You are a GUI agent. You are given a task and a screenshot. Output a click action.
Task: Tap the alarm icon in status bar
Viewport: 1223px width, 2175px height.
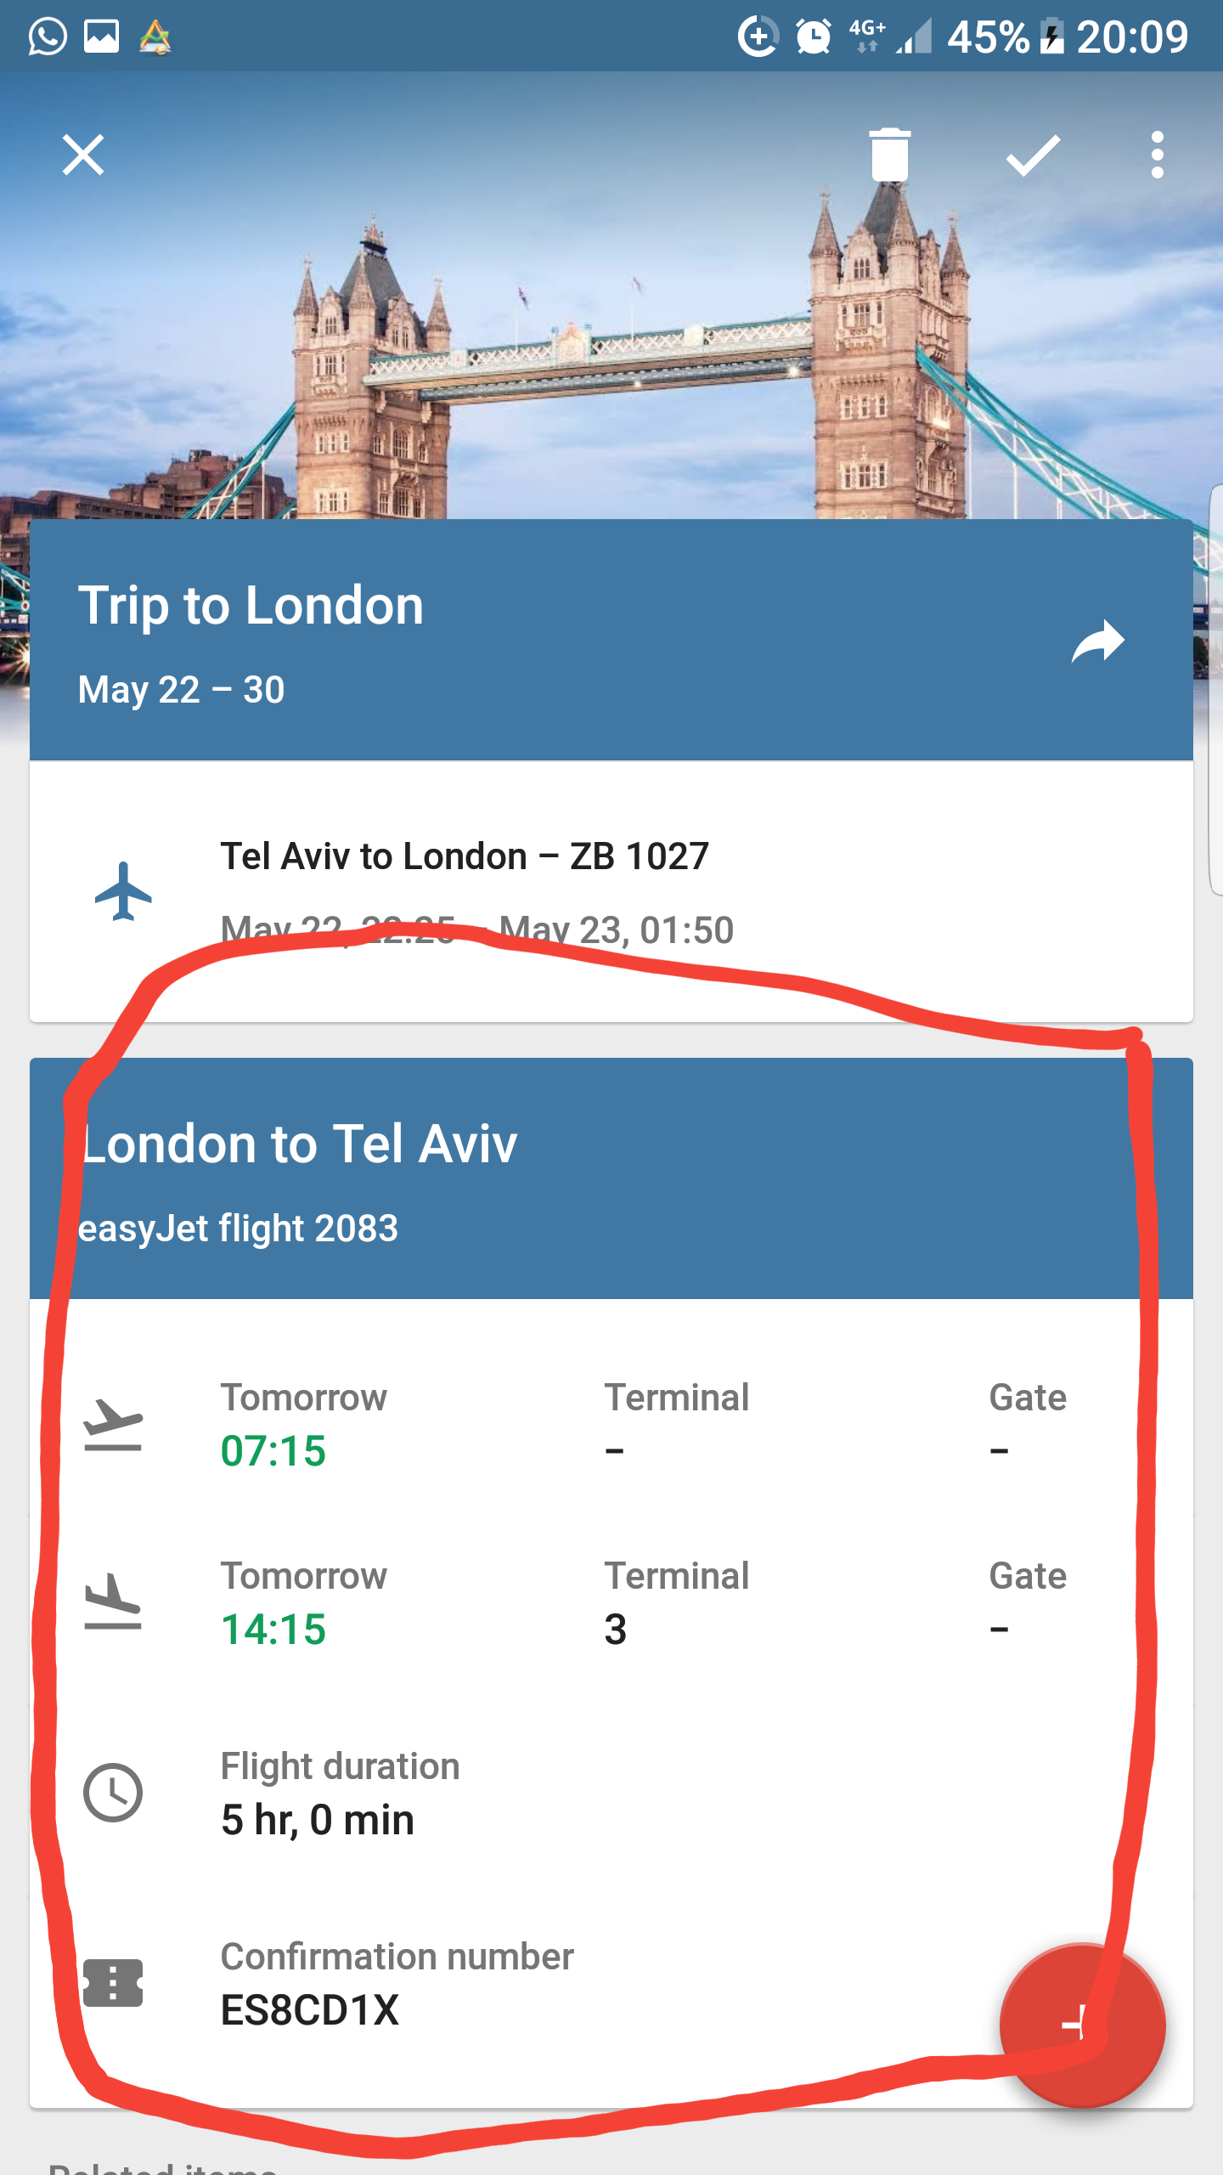tap(813, 37)
